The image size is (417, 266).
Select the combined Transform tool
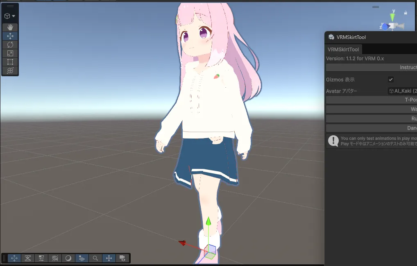(10, 70)
